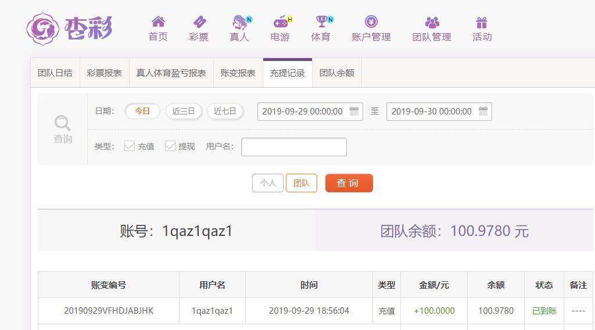Screen dimensions: 595x330
Task: Open the 账户管理 yen coin icon
Action: click(371, 21)
